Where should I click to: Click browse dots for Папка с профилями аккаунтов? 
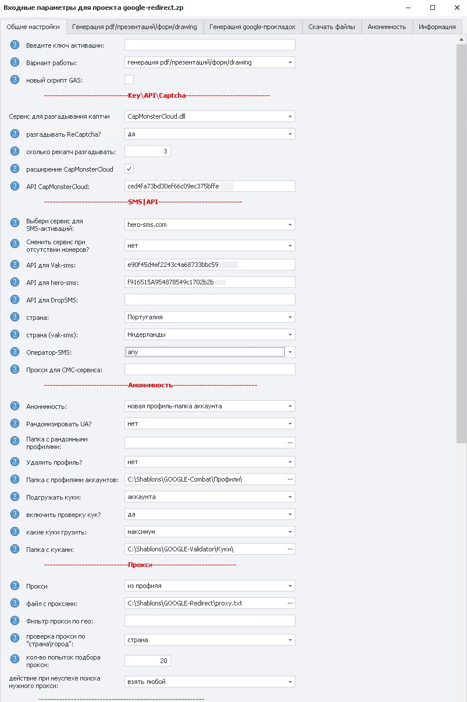pos(290,479)
